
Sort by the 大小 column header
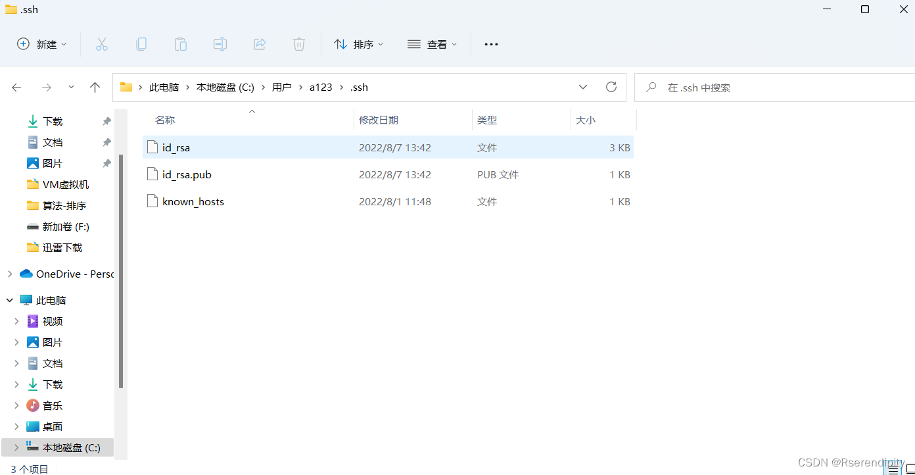pyautogui.click(x=586, y=120)
